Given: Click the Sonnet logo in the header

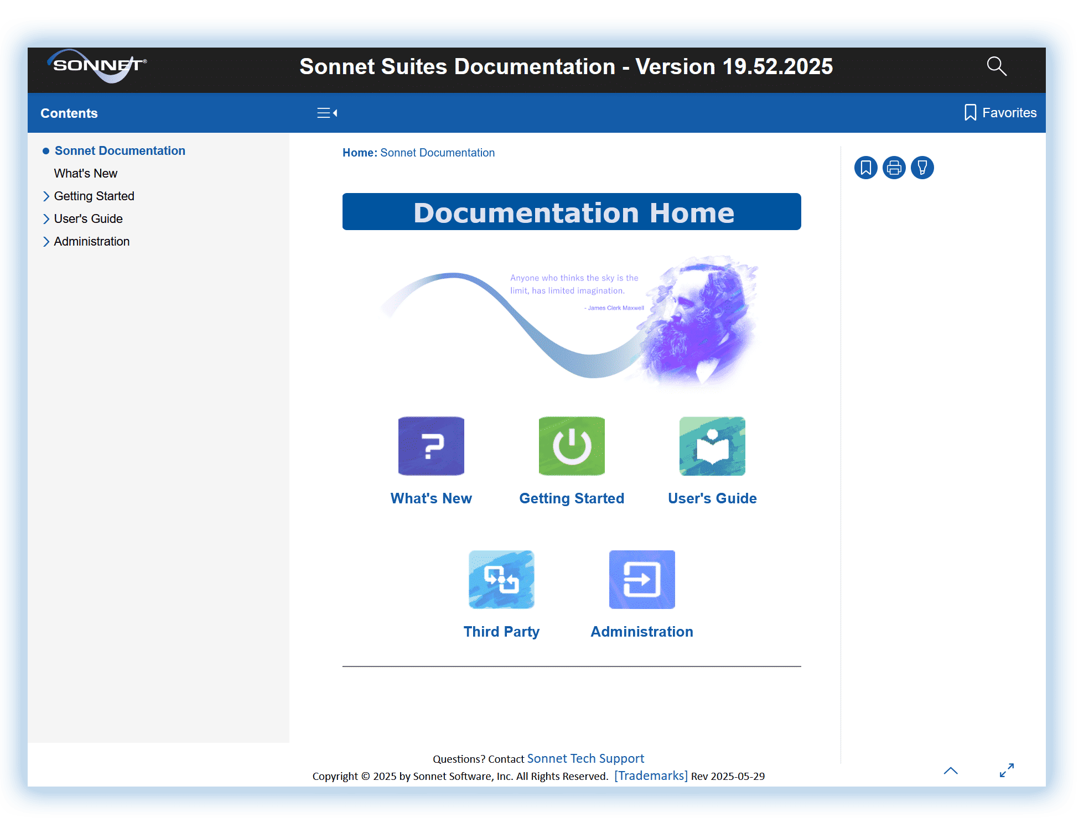Looking at the screenshot, I should click(x=97, y=66).
